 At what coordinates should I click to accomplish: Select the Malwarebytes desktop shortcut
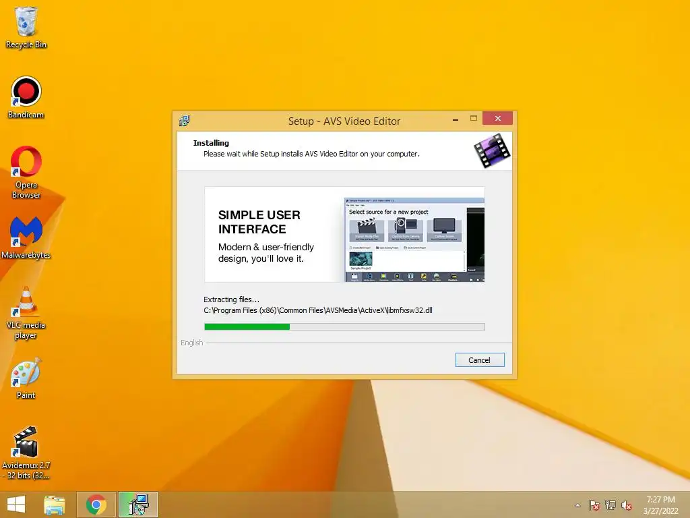point(26,238)
